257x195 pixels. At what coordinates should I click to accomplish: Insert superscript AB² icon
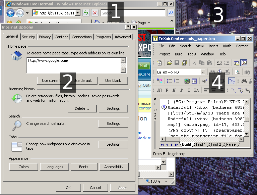(x=204, y=81)
